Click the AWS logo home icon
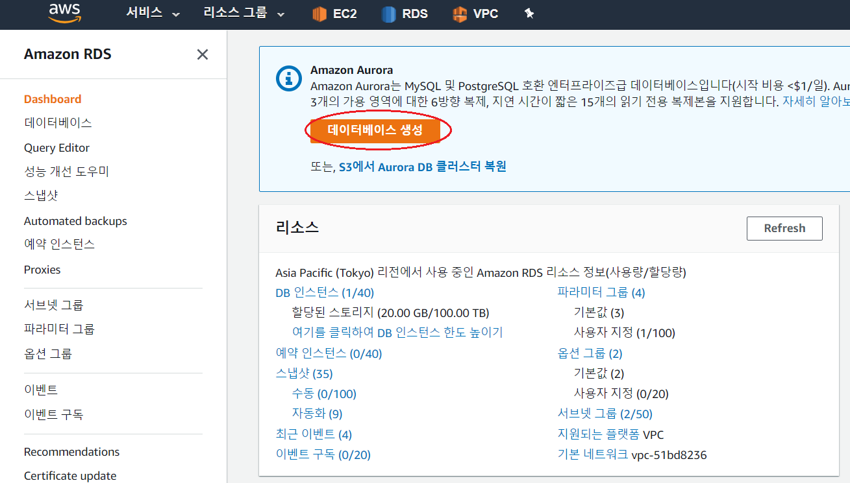The height and width of the screenshot is (483, 850). (64, 13)
